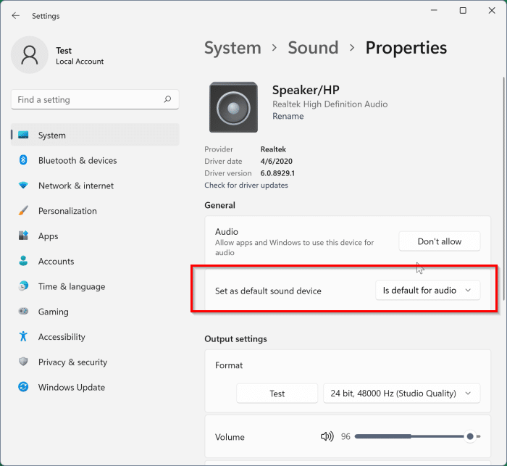Select Apps in the sidebar
Image resolution: width=507 pixels, height=466 pixels.
click(95, 236)
